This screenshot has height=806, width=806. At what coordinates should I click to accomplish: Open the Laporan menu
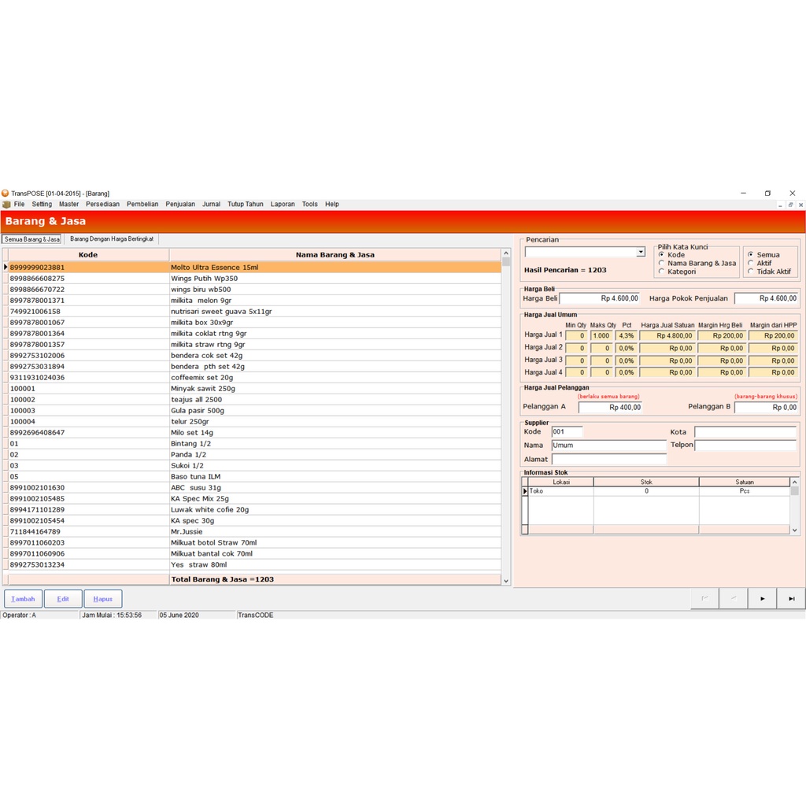coord(283,204)
